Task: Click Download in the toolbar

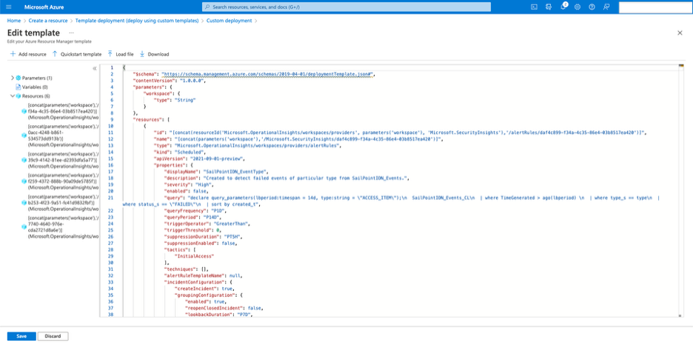Action: pyautogui.click(x=154, y=54)
